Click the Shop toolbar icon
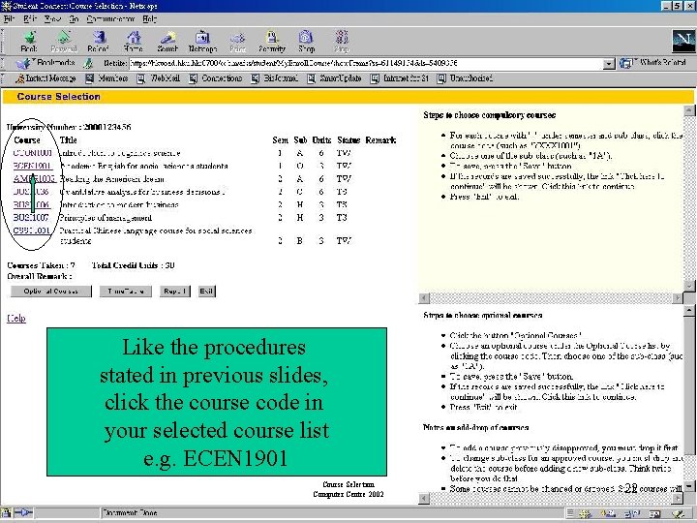Image resolution: width=697 pixels, height=523 pixels. (306, 42)
